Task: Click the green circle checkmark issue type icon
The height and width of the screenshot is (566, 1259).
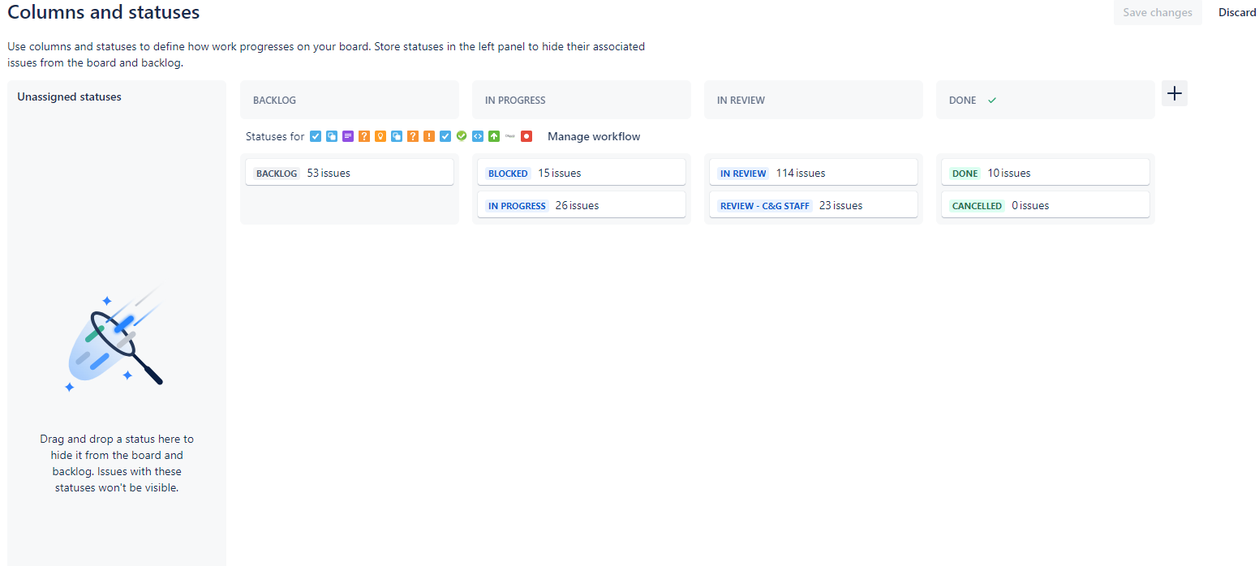Action: click(462, 136)
